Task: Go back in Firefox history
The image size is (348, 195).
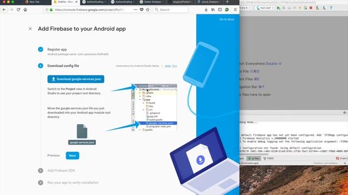Action: [x=4, y=10]
